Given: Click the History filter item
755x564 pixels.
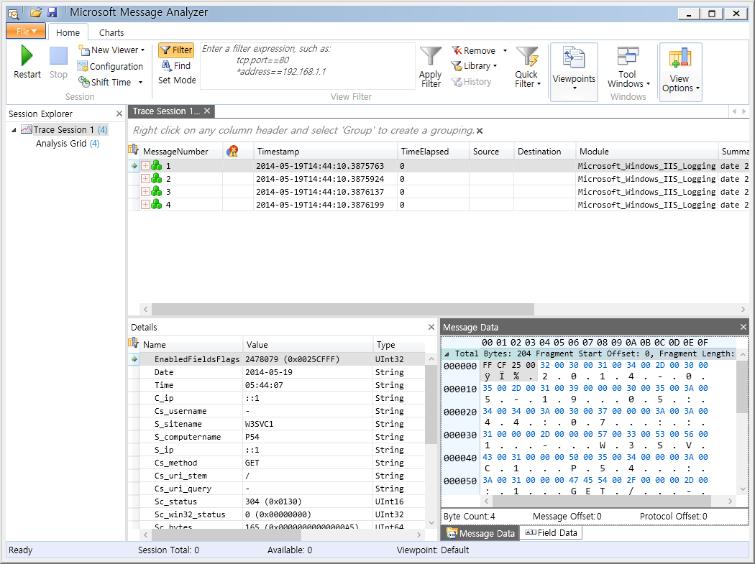Looking at the screenshot, I should click(x=472, y=82).
